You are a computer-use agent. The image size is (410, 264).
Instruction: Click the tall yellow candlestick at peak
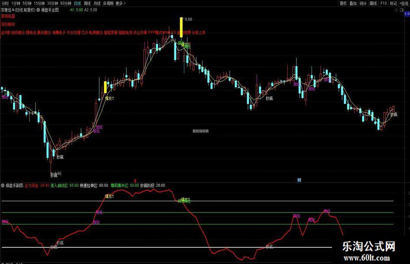pyautogui.click(x=181, y=27)
